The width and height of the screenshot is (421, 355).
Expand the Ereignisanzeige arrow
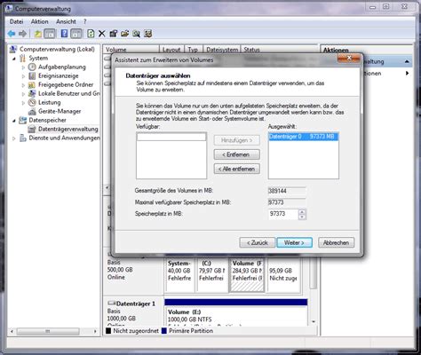pyautogui.click(x=23, y=76)
